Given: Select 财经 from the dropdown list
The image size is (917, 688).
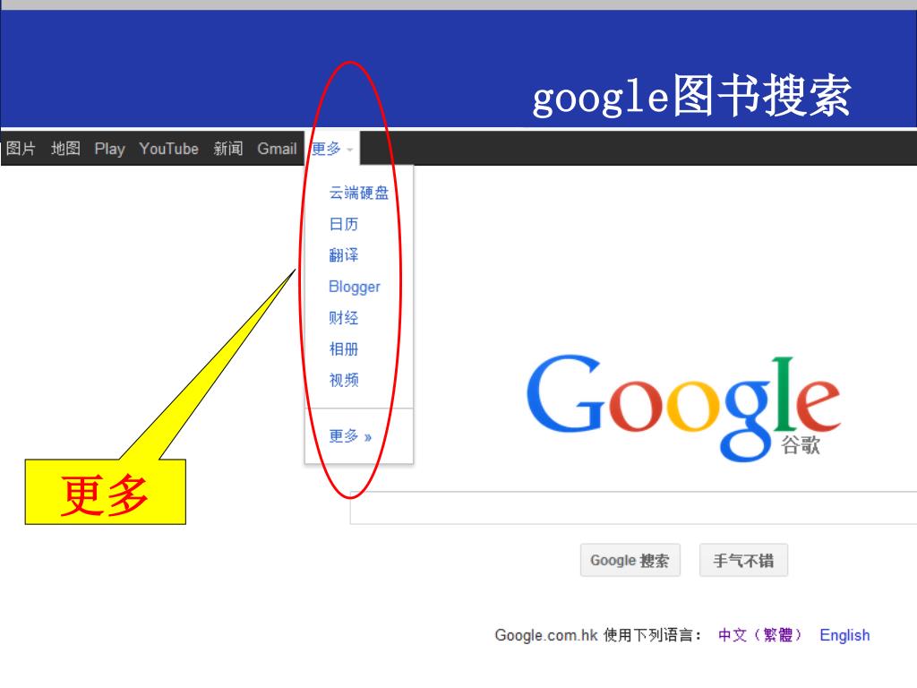Looking at the screenshot, I should point(344,318).
